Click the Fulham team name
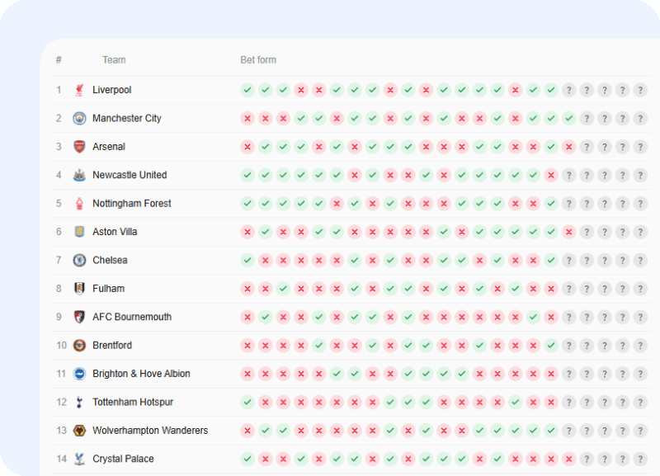The image size is (660, 476). click(x=109, y=289)
